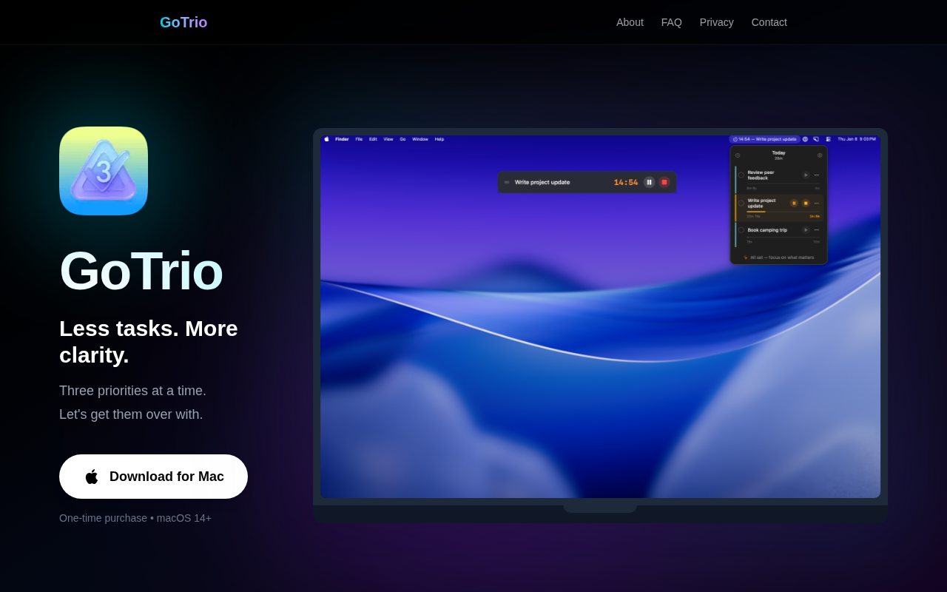Open more options for Review peer feedback
The width and height of the screenshot is (947, 592).
pyautogui.click(x=817, y=175)
